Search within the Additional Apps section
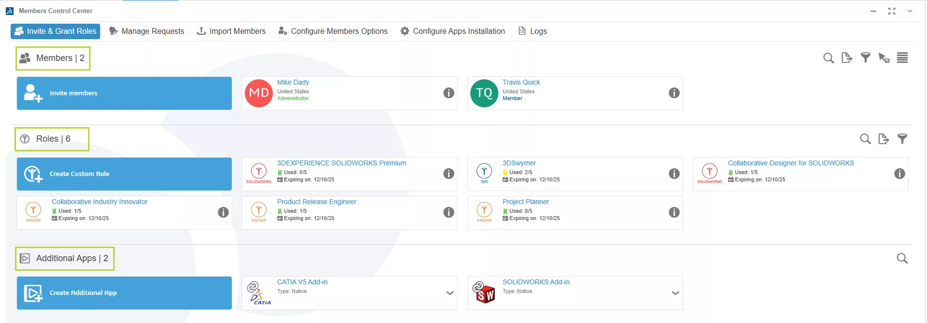927x323 pixels. pyautogui.click(x=902, y=258)
